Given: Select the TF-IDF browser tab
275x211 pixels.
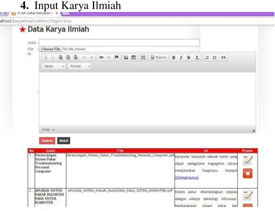Looking at the screenshot, I should coord(34,13).
